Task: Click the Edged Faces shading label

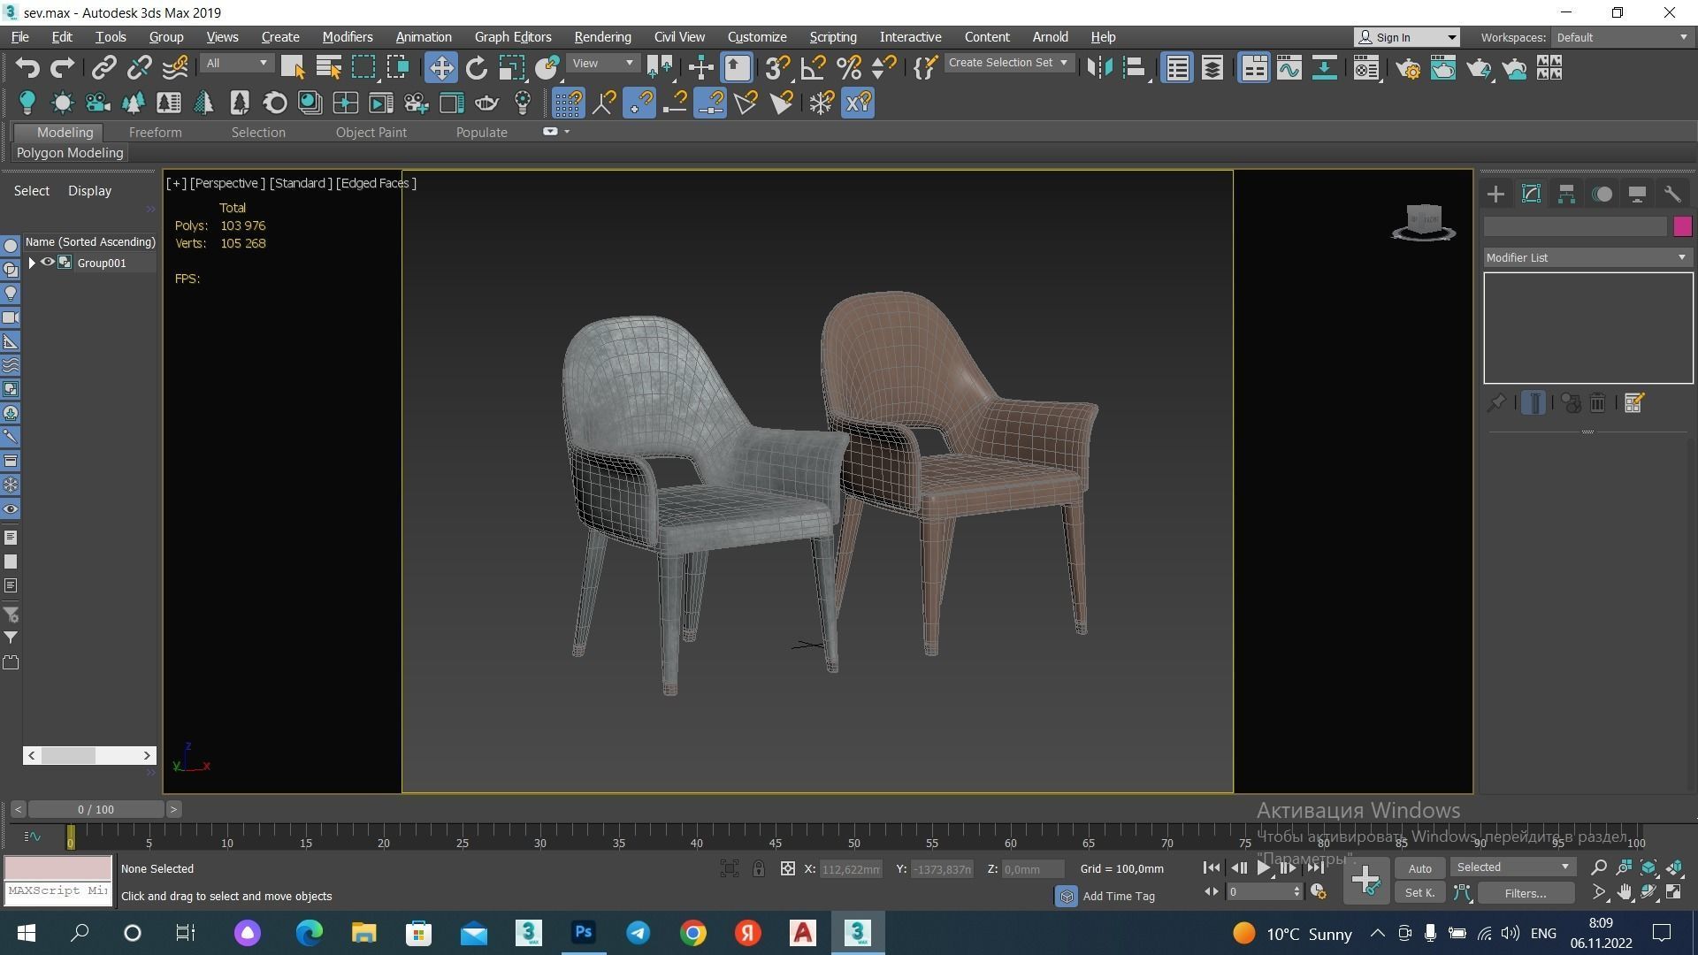Action: [376, 183]
